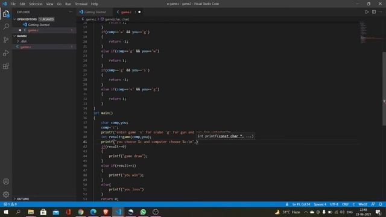The height and width of the screenshot is (217, 386).
Task: Select game.c in Open Editors list
Action: (33, 30)
